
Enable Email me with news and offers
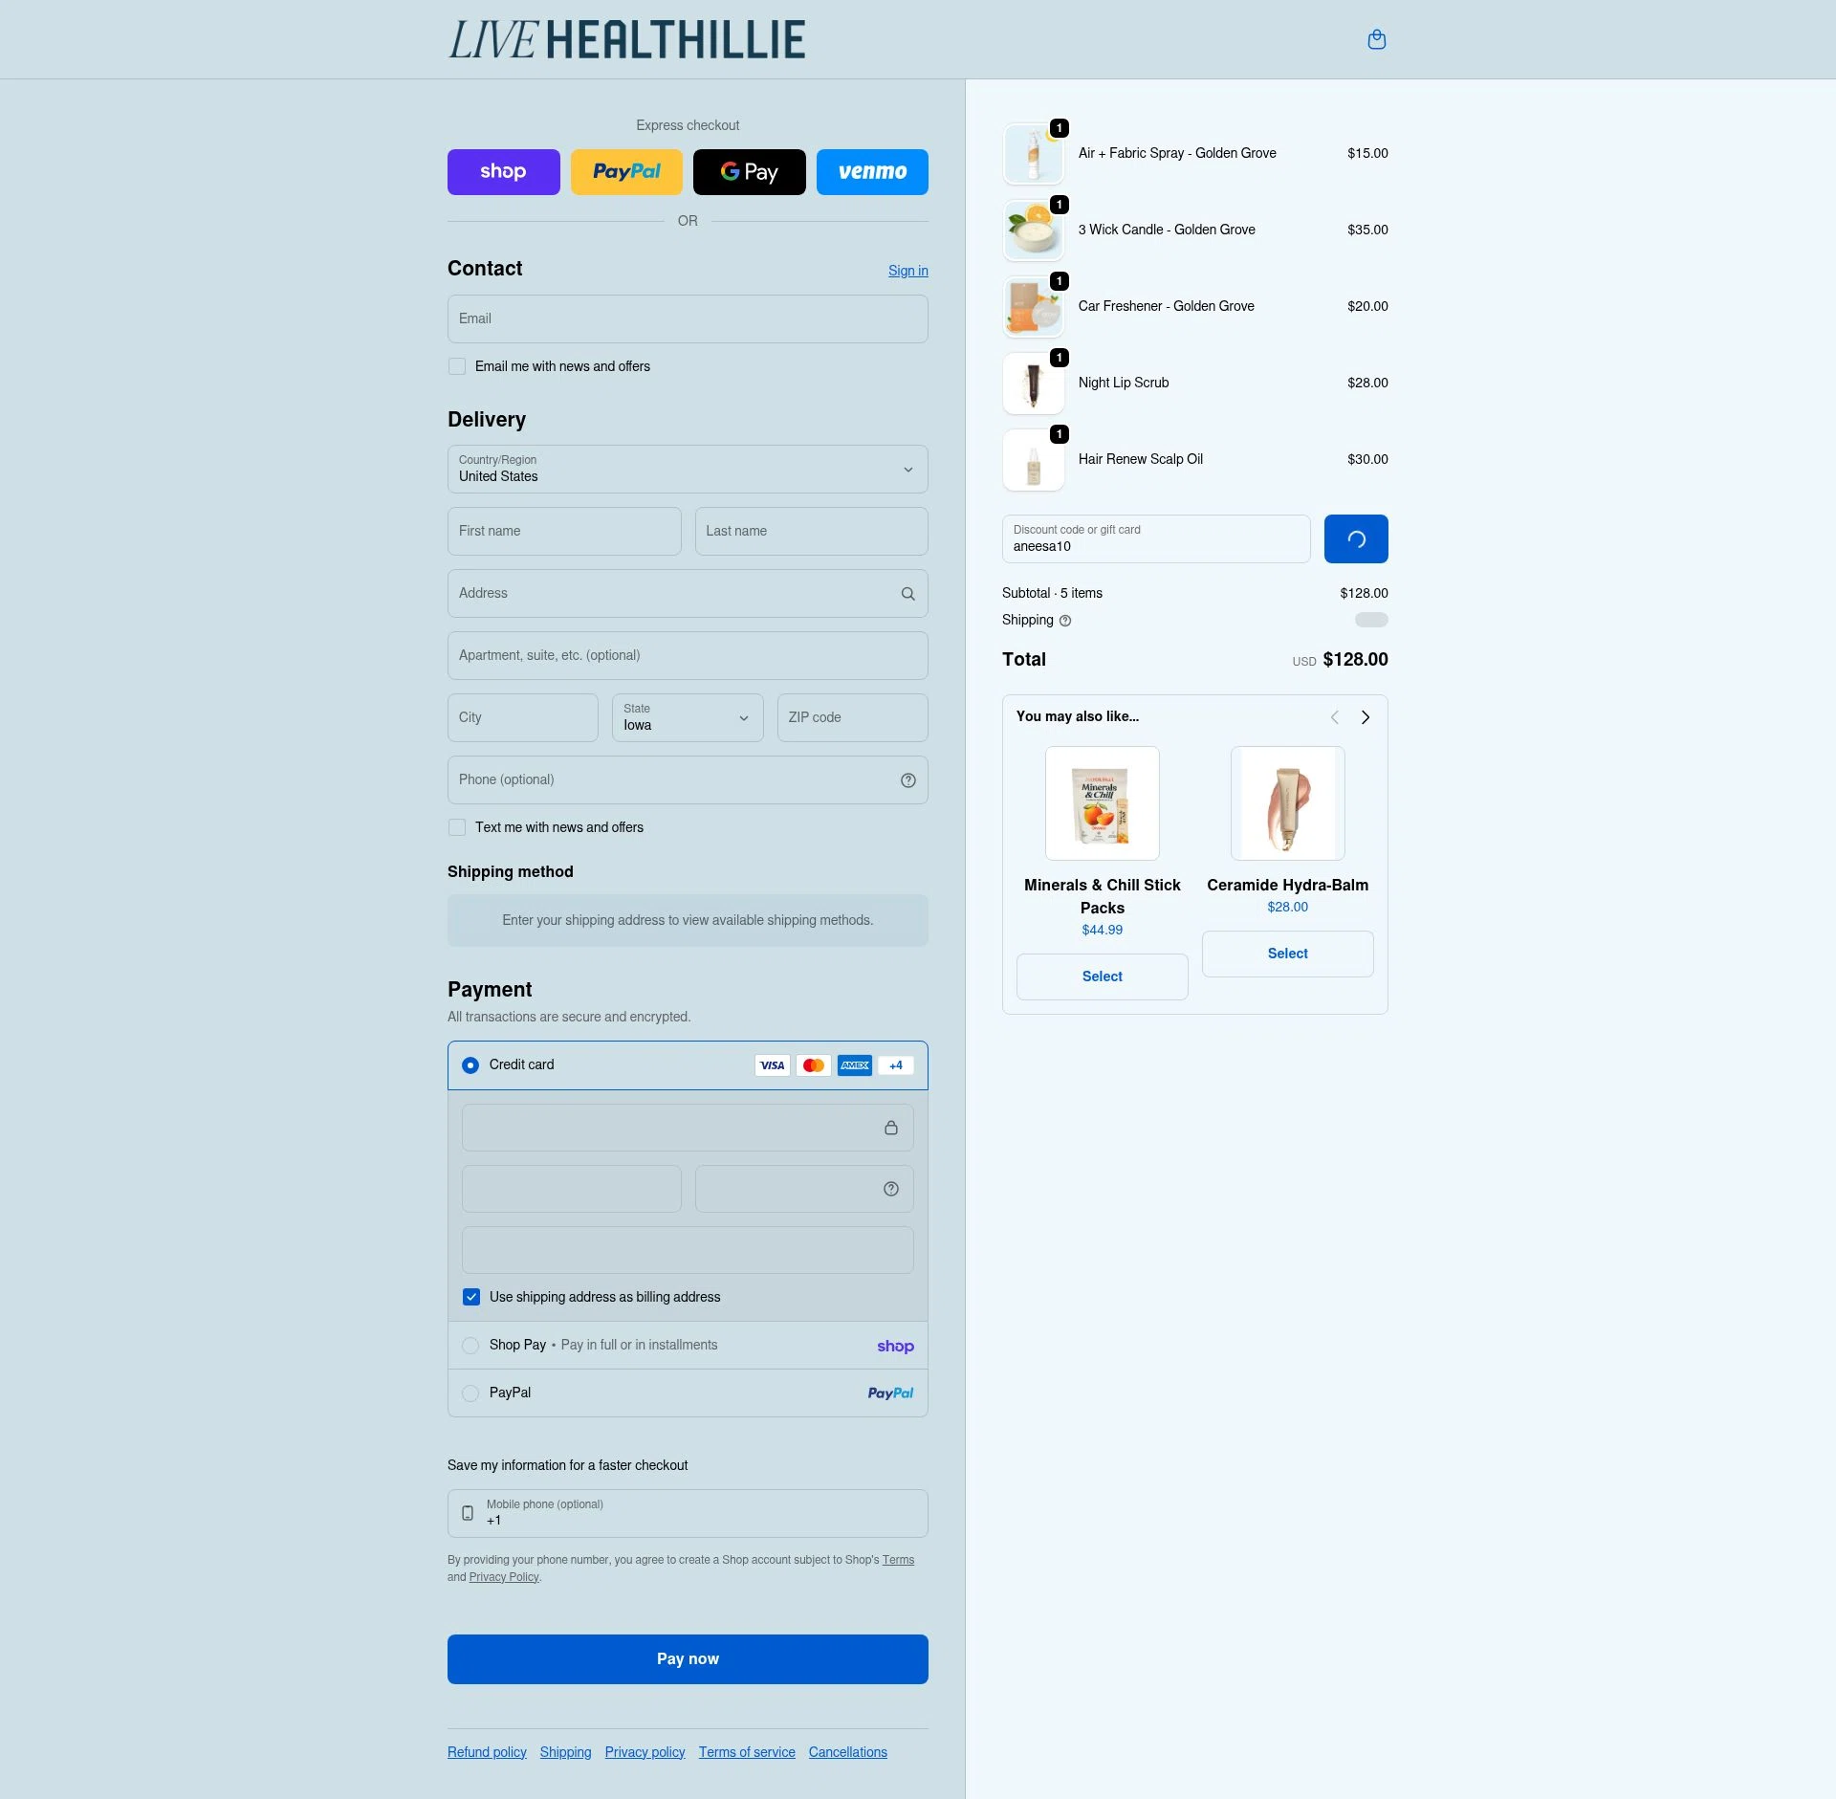point(456,366)
